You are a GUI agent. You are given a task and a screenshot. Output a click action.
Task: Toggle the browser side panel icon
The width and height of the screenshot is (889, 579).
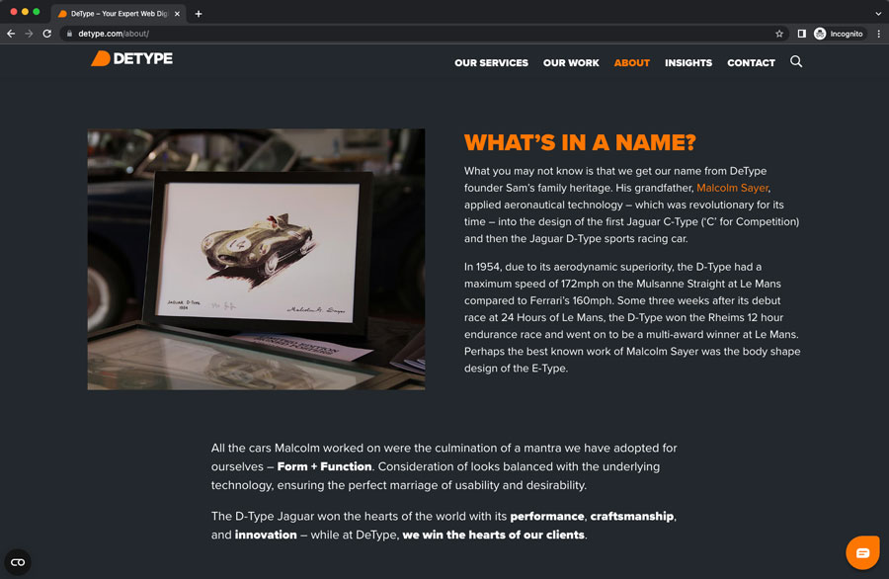(x=802, y=34)
